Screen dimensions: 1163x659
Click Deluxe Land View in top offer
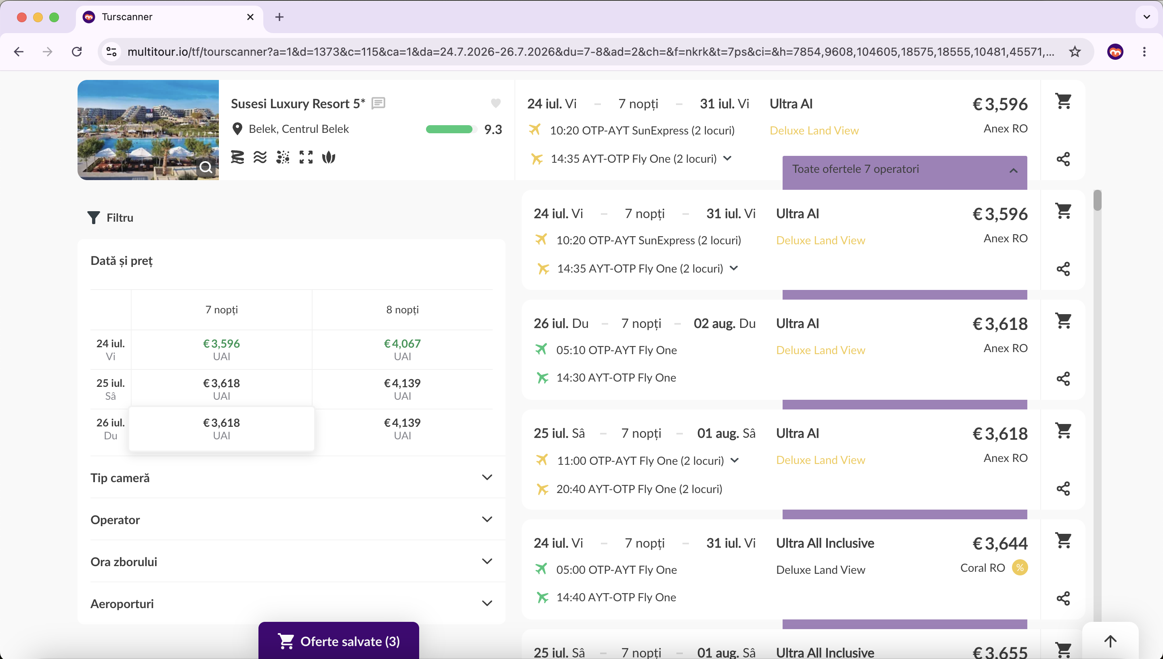(x=814, y=130)
